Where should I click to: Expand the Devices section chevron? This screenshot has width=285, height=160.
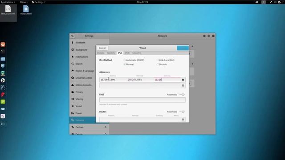click(x=106, y=127)
